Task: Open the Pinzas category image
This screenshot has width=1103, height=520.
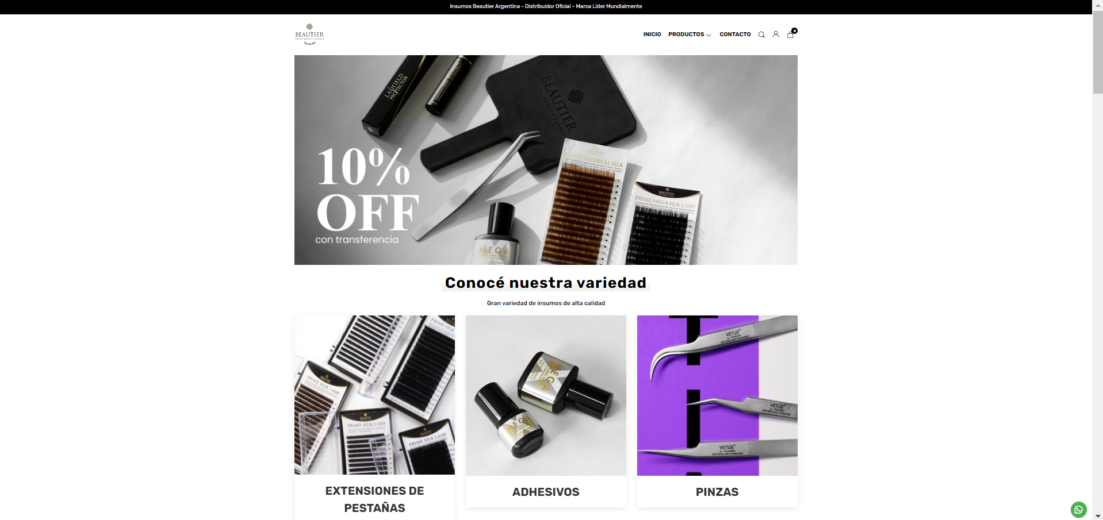Action: (717, 395)
